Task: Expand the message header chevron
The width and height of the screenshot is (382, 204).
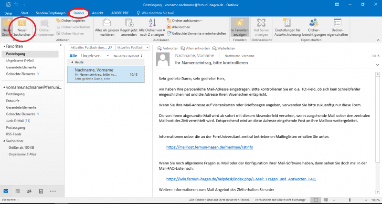Action: (x=377, y=65)
